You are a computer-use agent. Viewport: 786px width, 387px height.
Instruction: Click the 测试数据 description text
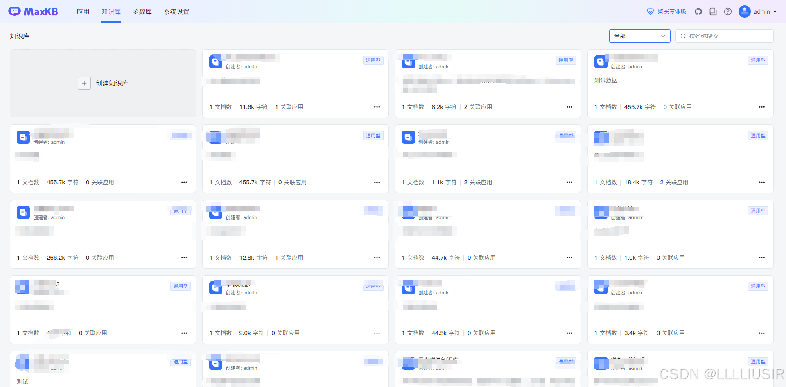606,80
